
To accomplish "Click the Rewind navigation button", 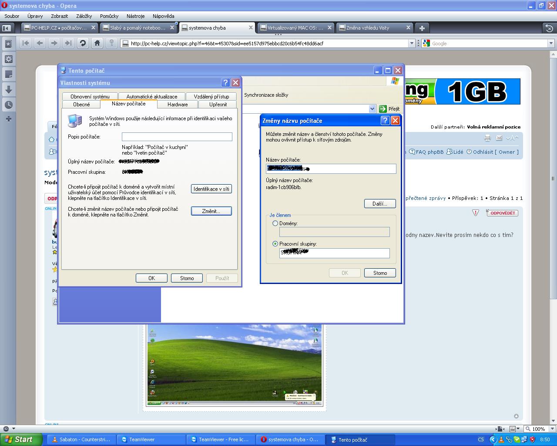I will [26, 43].
